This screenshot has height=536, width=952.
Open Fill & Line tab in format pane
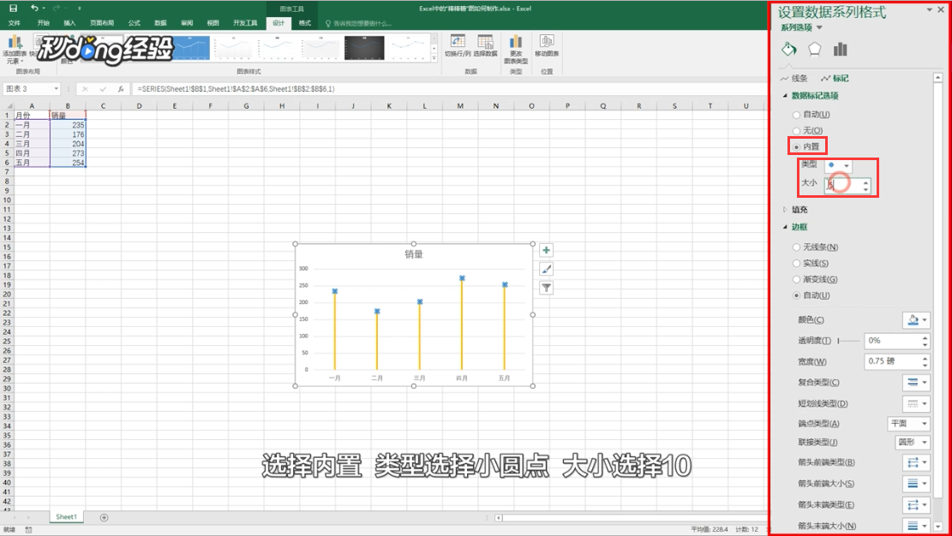coord(788,49)
